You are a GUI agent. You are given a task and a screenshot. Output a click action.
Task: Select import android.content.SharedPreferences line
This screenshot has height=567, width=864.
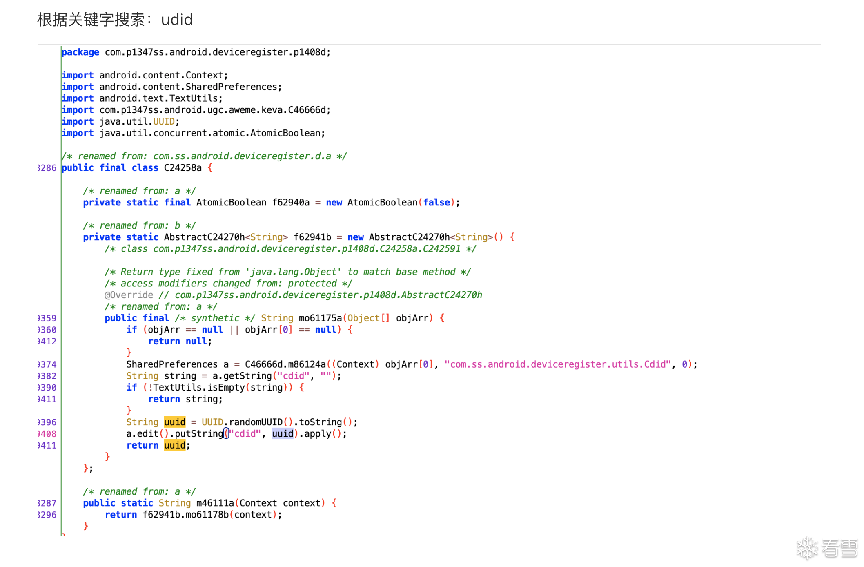(x=172, y=87)
